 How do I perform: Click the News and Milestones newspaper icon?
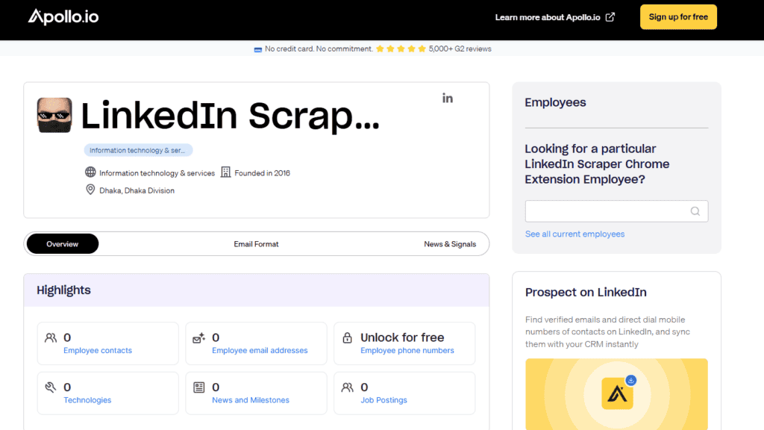click(x=199, y=387)
